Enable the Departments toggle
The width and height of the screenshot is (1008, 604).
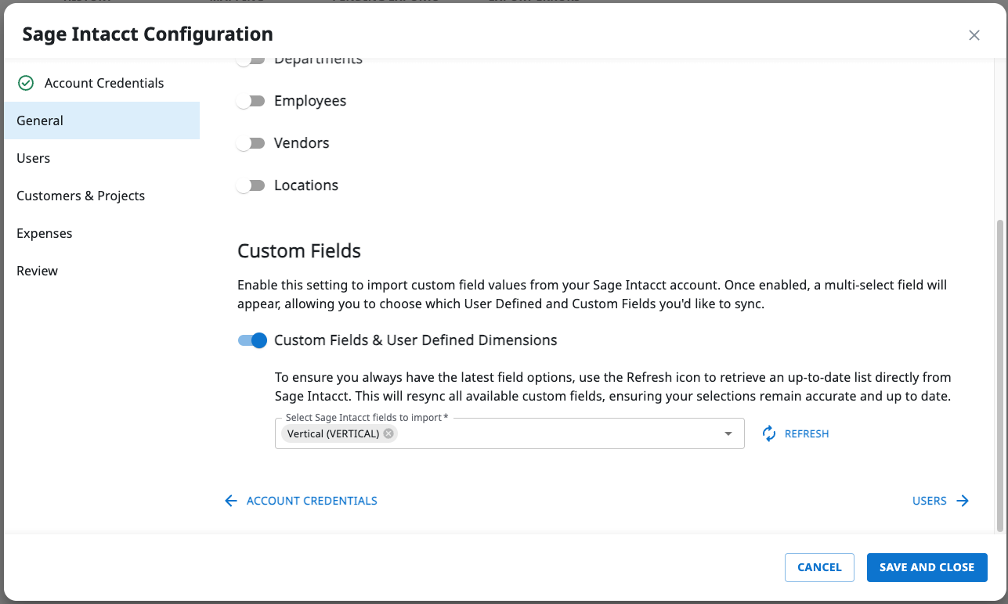251,59
